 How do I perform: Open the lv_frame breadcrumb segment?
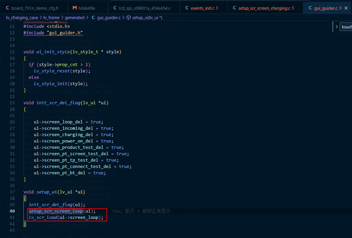51,17
